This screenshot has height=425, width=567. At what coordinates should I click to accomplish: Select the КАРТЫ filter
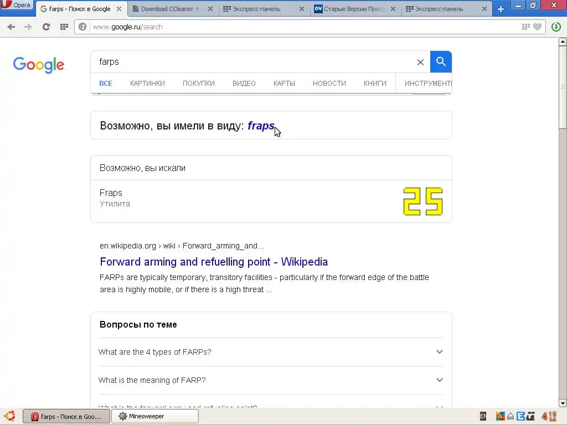(284, 84)
